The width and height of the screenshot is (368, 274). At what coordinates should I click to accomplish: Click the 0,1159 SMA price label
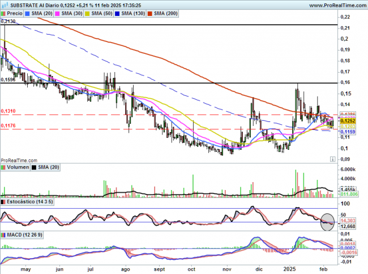click(x=348, y=132)
